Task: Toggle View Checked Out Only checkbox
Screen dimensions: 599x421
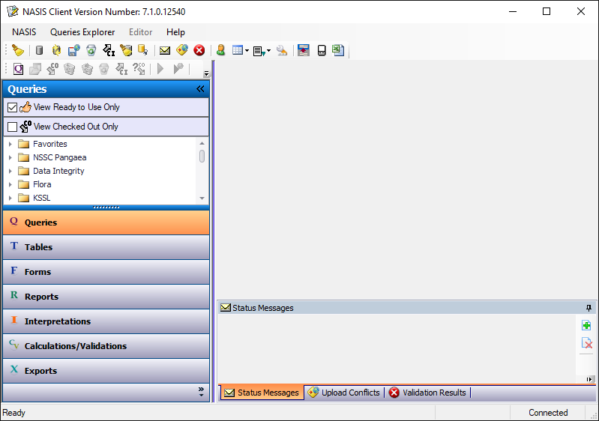Action: click(x=12, y=127)
